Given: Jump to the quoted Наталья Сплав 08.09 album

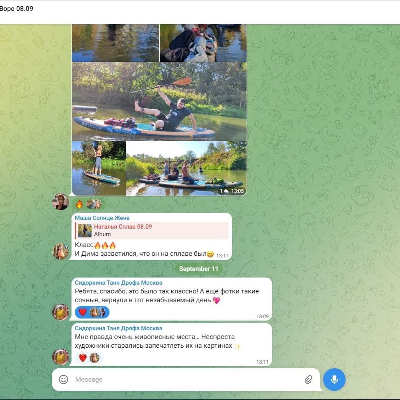Looking at the screenshot, I should click(x=159, y=230).
